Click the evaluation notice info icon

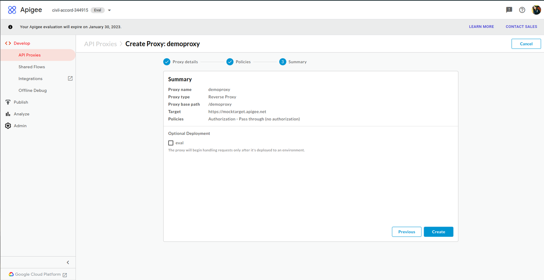tap(10, 27)
